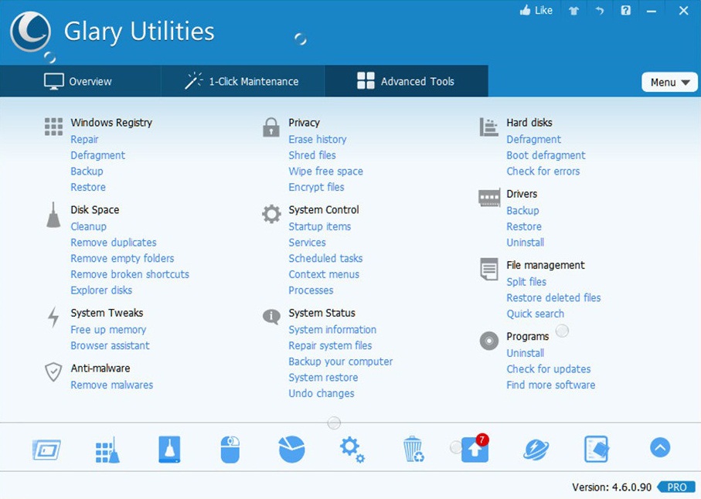This screenshot has width=701, height=499.
Task: Click the help question mark icon
Action: (625, 10)
